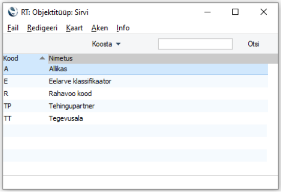Screen dimensions: 281x192
Task: Maximize the Objektitüüp window
Action: click(235, 12)
